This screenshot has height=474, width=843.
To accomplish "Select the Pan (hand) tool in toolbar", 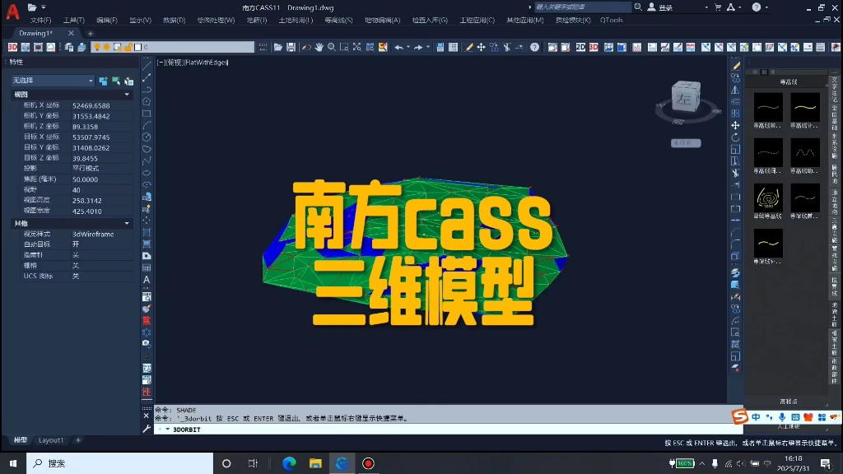I will (319, 48).
